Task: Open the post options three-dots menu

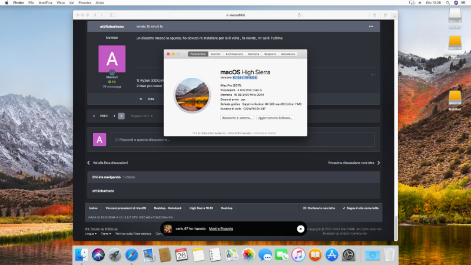Action: (371, 26)
